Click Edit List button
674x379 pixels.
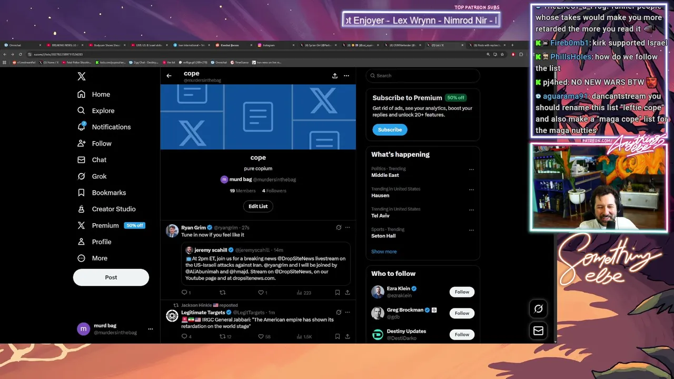point(258,206)
